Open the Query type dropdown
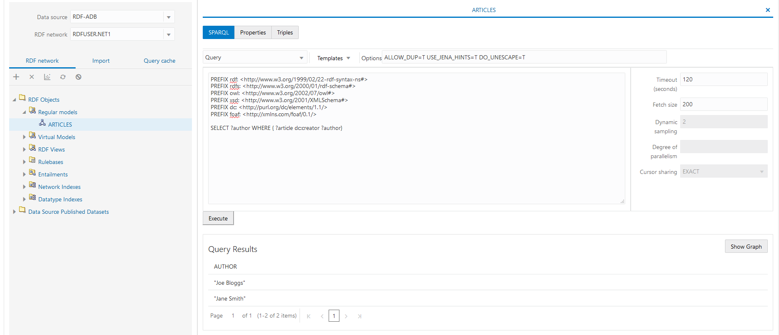 point(301,58)
